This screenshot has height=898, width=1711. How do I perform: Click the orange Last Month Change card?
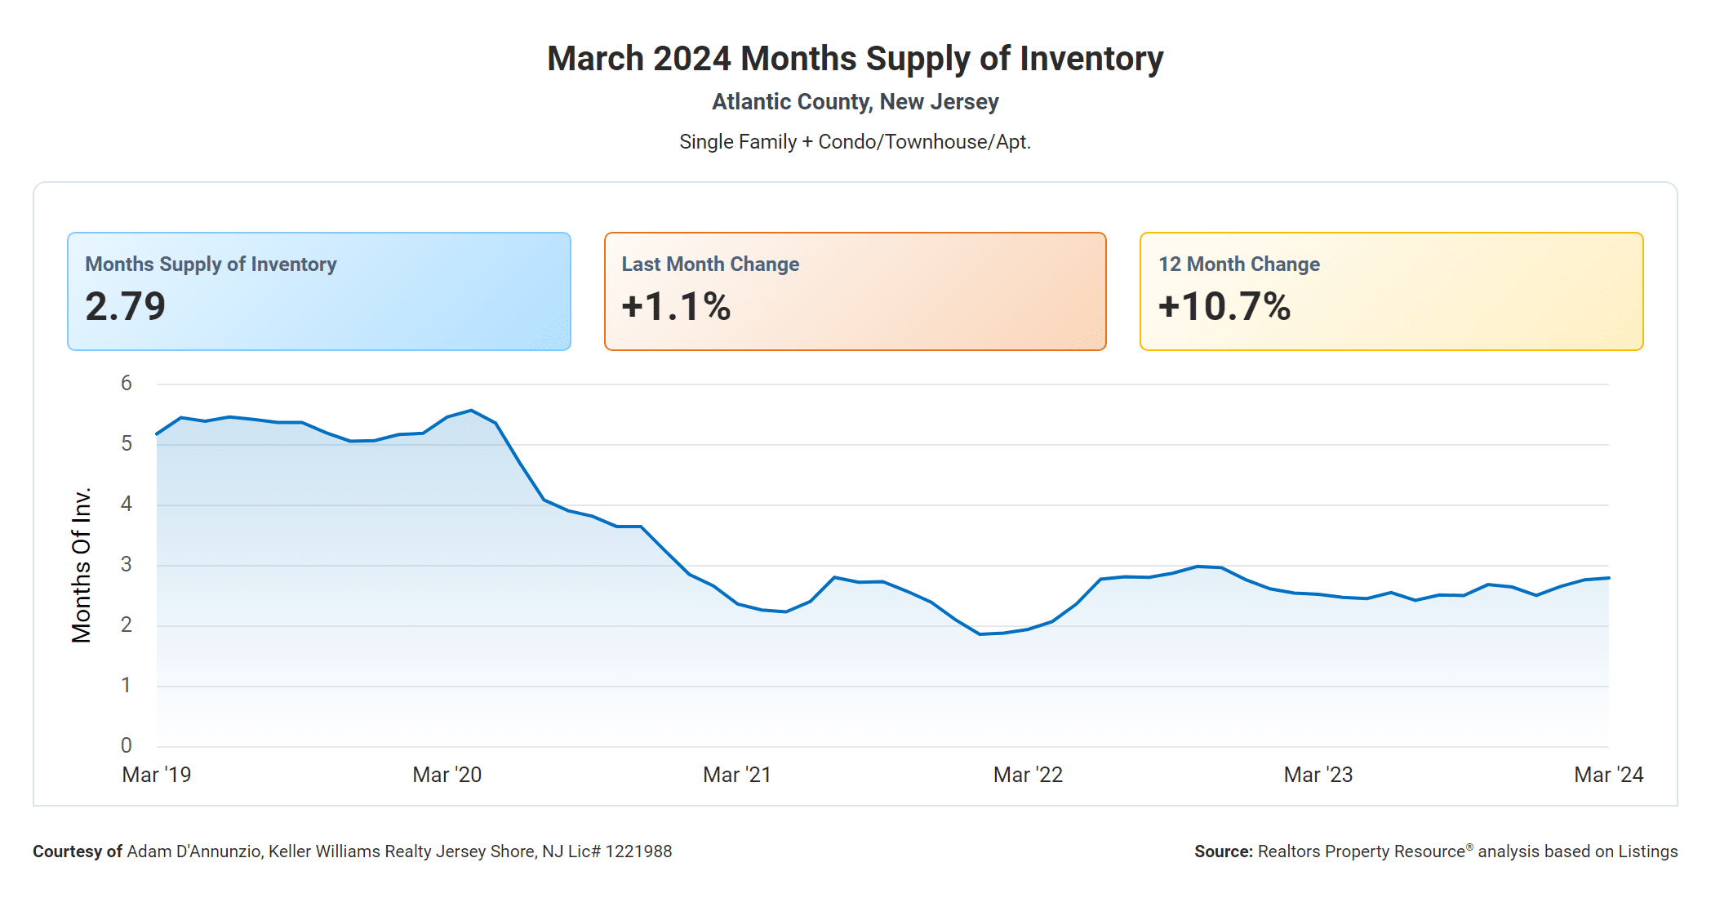pos(855,291)
